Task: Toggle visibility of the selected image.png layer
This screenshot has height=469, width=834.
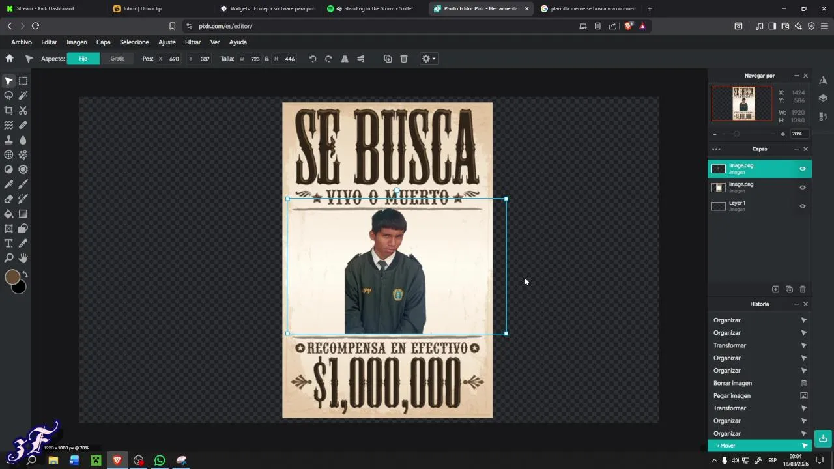Action: pyautogui.click(x=802, y=169)
